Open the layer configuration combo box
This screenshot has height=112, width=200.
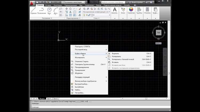click(x=95, y=12)
